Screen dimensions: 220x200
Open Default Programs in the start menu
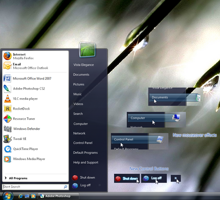pyautogui.click(x=85, y=153)
